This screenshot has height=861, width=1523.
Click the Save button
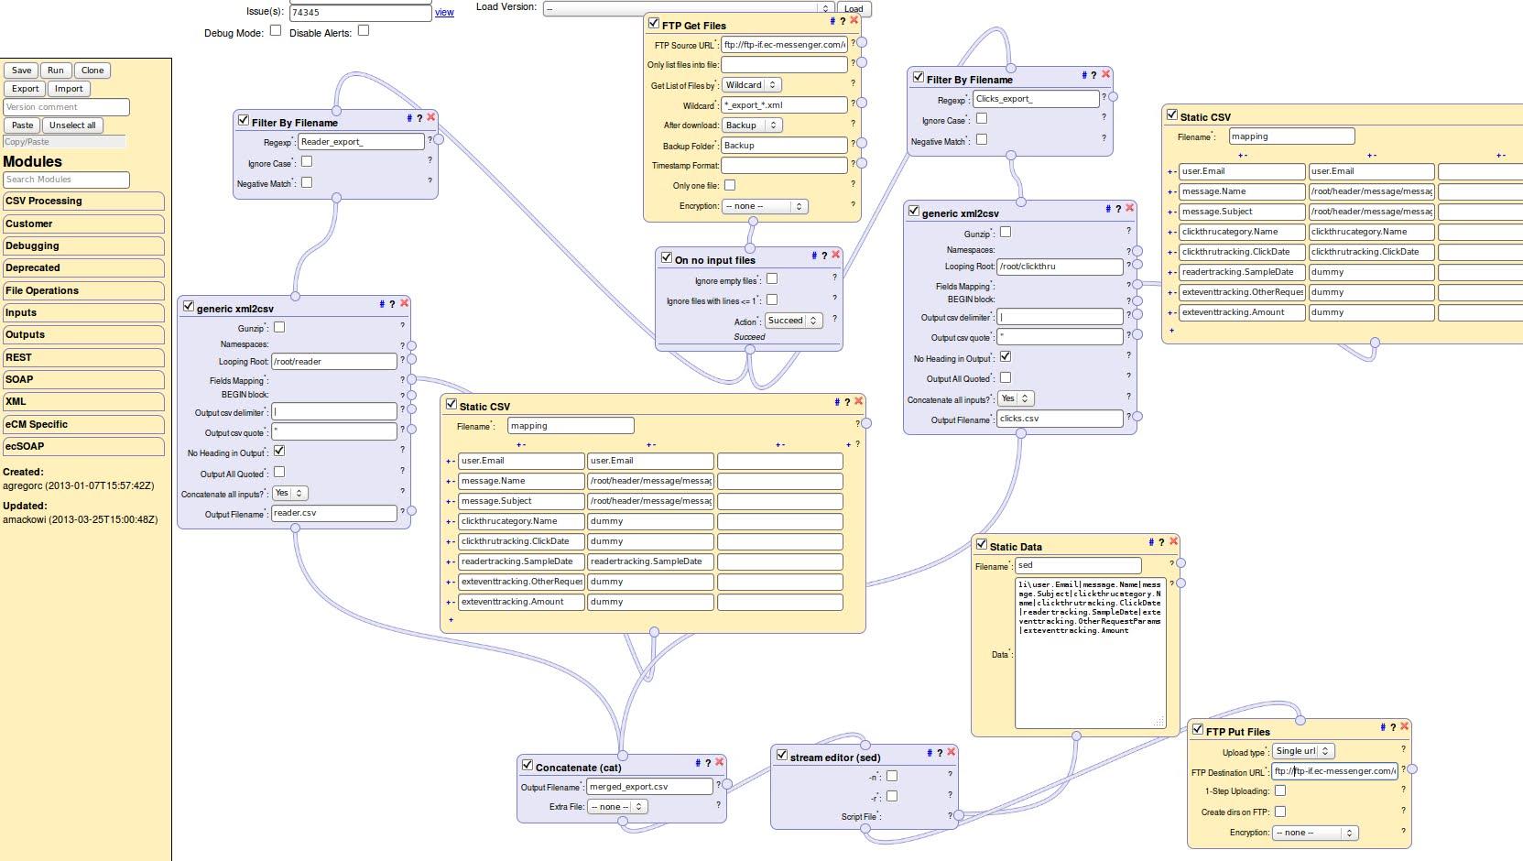(21, 71)
